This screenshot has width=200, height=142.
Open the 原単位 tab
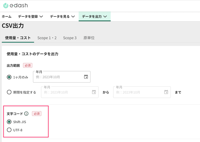click(89, 38)
